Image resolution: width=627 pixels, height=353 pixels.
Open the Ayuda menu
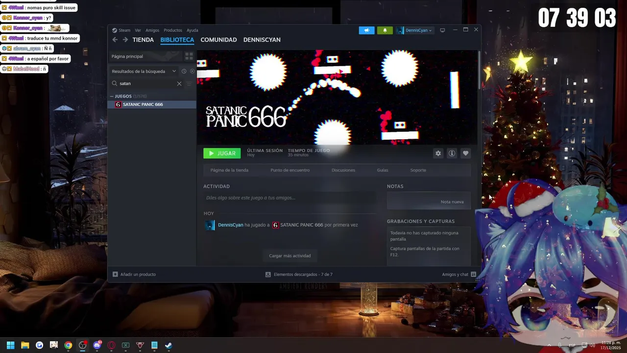(193, 30)
